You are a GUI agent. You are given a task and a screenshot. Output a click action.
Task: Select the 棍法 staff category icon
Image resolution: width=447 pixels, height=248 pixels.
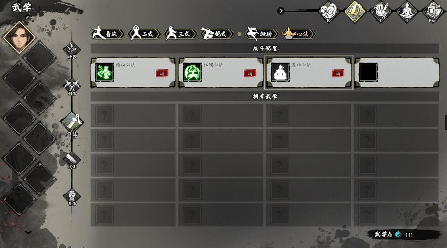pyautogui.click(x=72, y=160)
